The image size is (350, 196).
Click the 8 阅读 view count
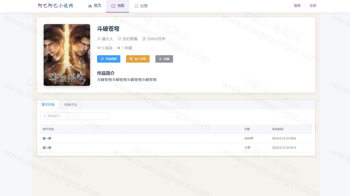click(105, 48)
